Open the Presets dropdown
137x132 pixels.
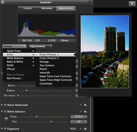pos(14,46)
